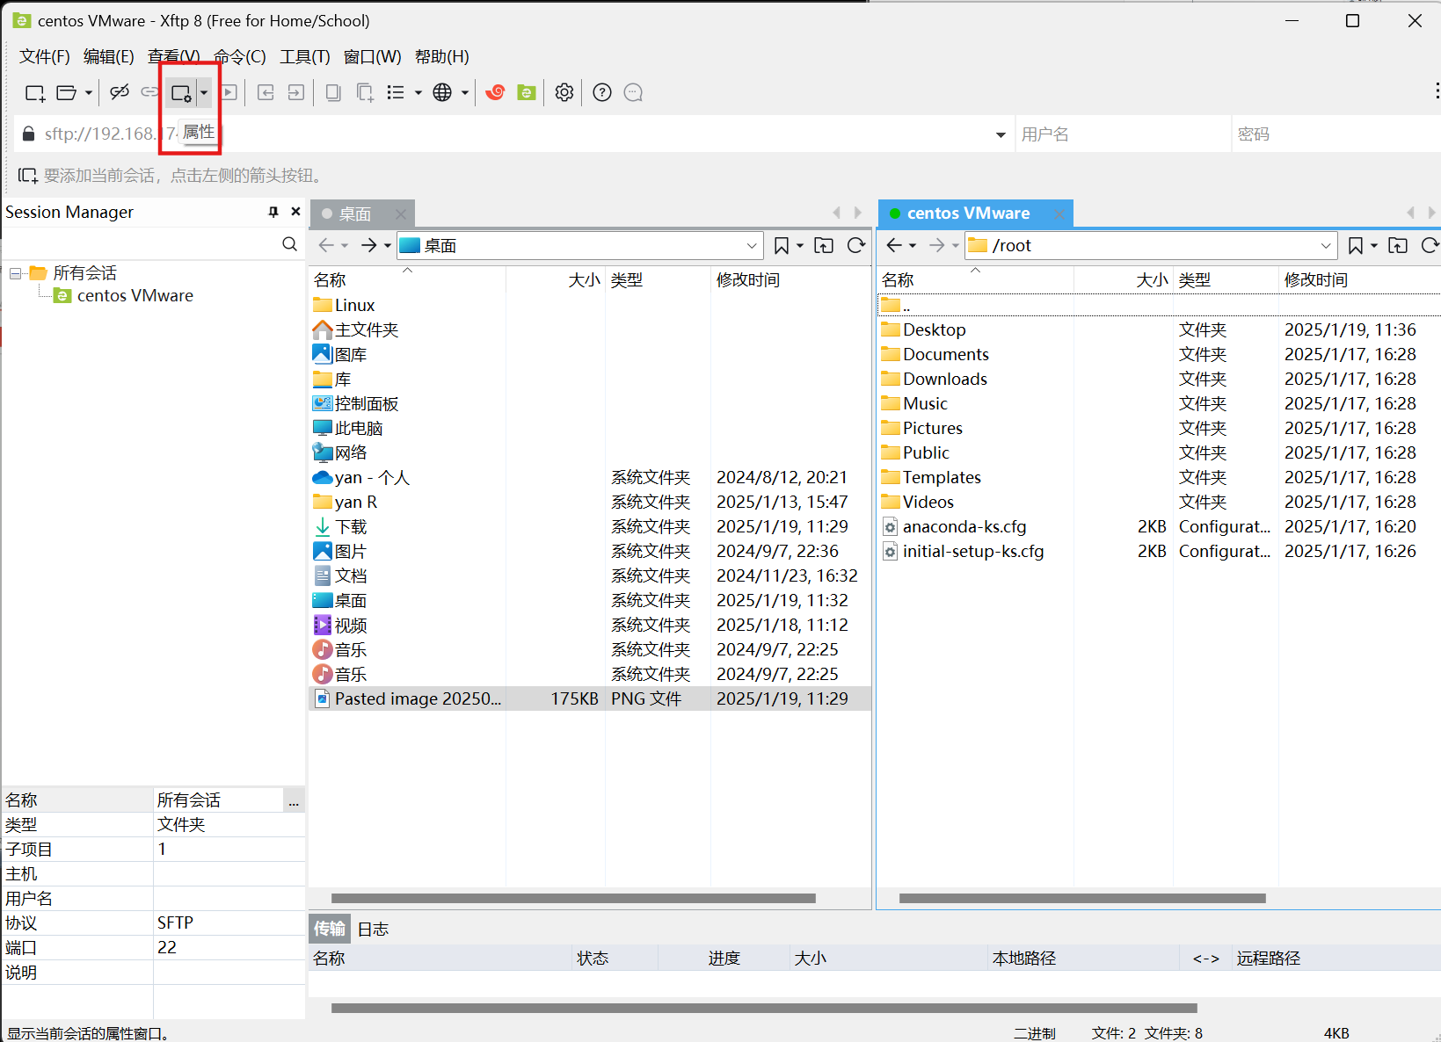Click the bookmark icon in remote pane
This screenshot has width=1441, height=1042.
tap(1356, 246)
